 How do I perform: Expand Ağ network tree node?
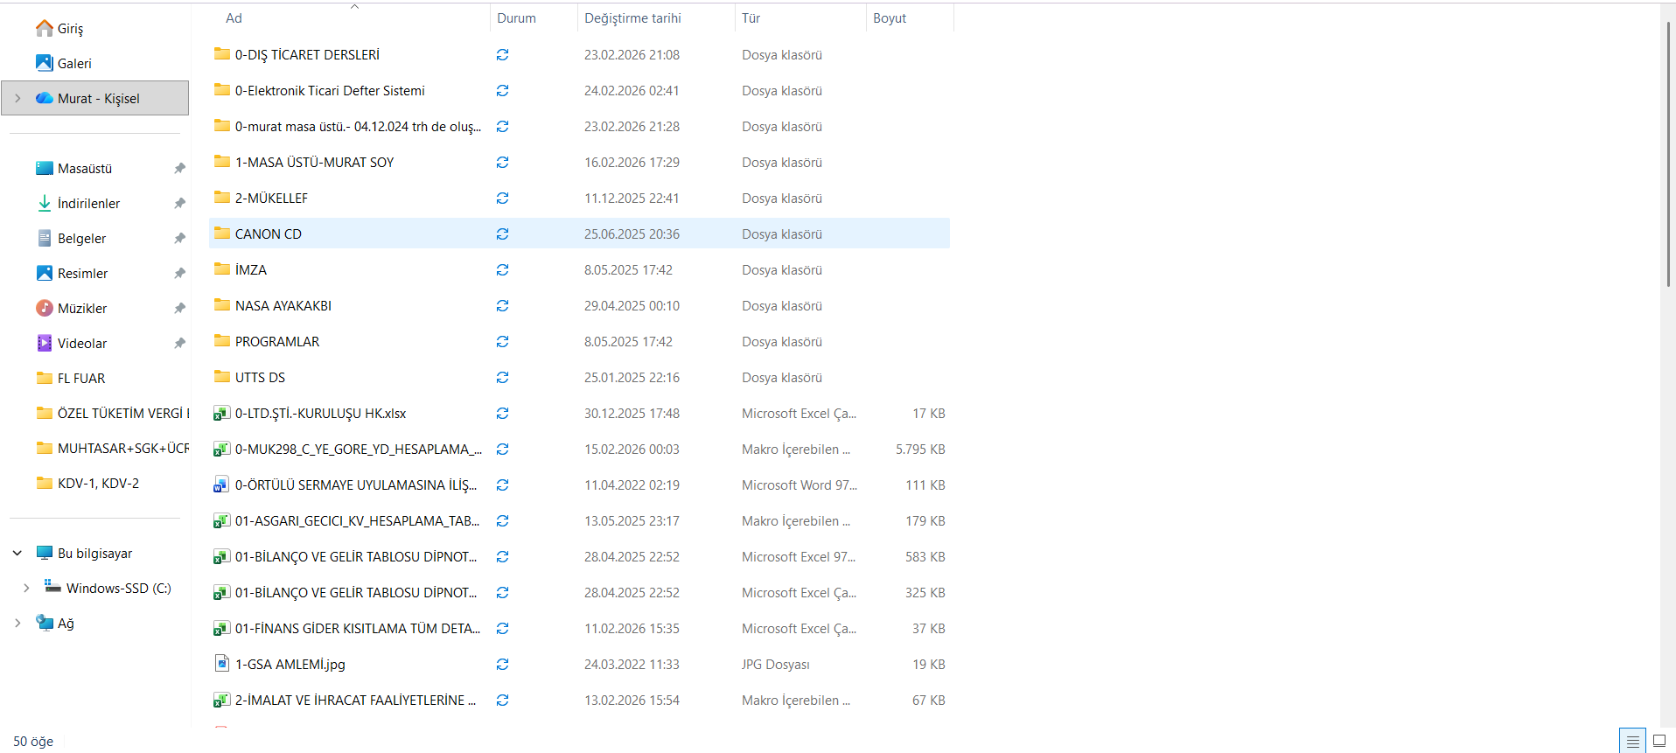click(x=17, y=623)
